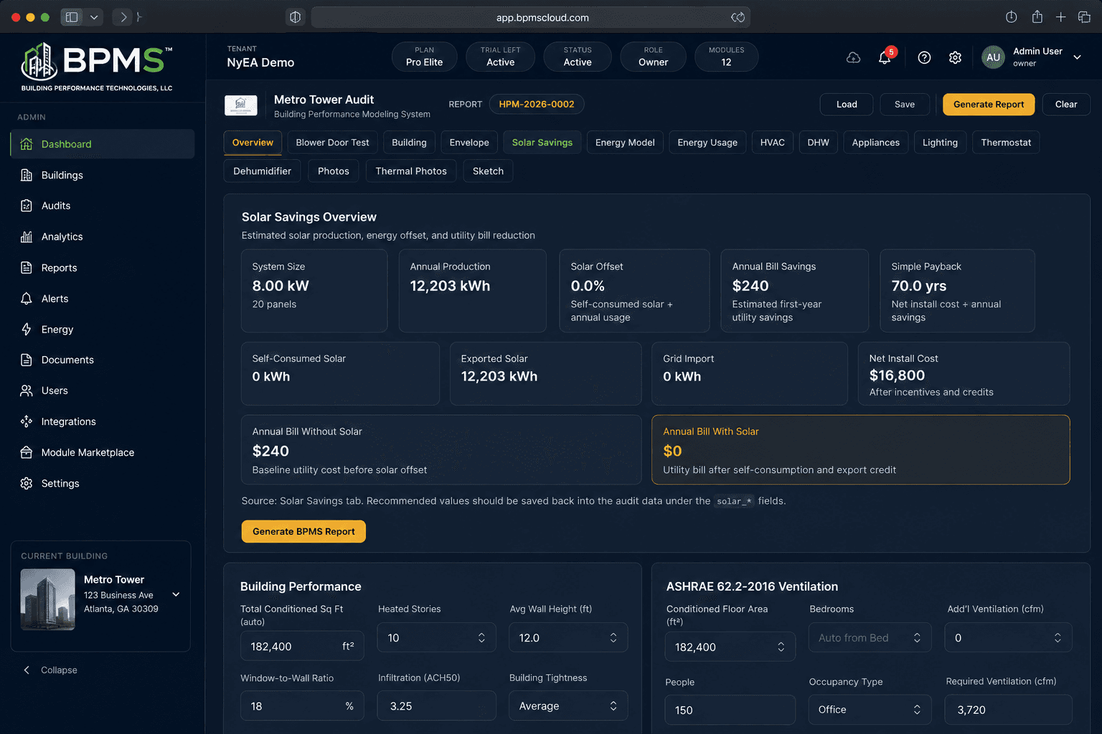Viewport: 1102px width, 734px height.
Task: Switch to the HVAC tab
Action: click(x=773, y=143)
